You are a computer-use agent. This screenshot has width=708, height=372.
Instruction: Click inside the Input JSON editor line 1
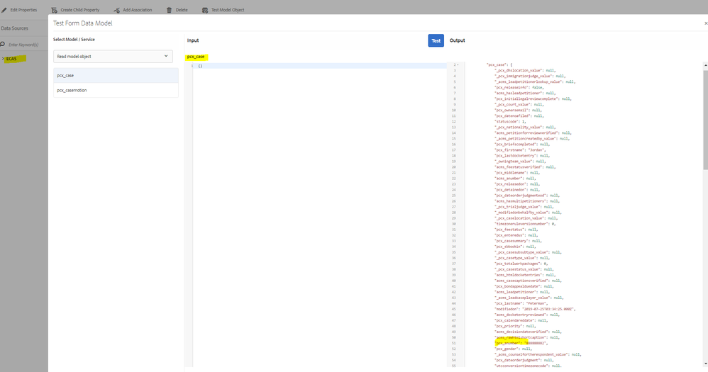(320, 66)
